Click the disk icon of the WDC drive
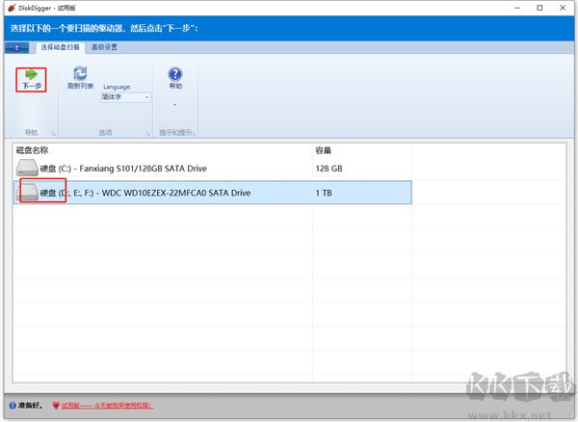This screenshot has height=422, width=578. [28, 193]
